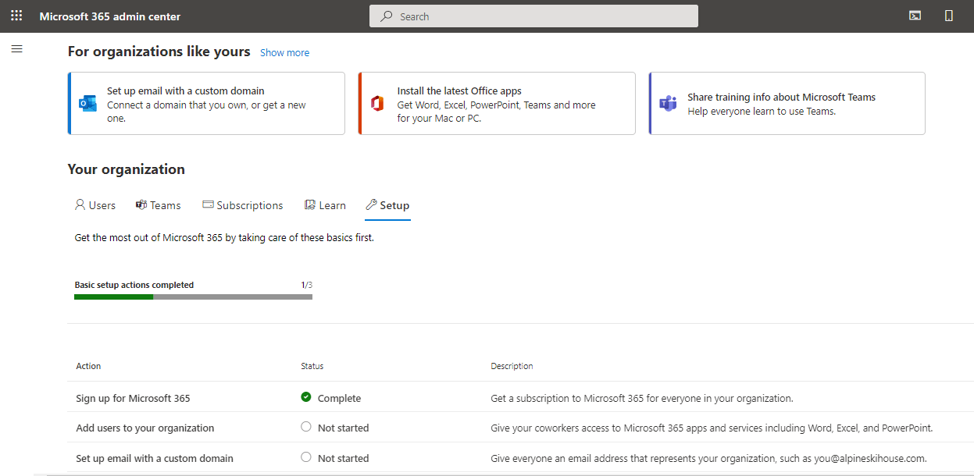
Task: Click the Office icon on the install apps card
Action: tap(377, 104)
